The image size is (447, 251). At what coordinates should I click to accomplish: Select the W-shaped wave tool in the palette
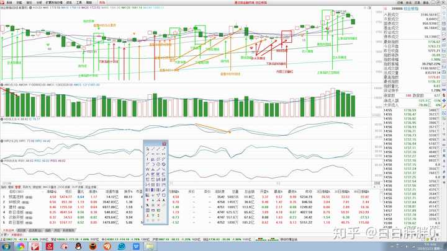pos(147,169)
